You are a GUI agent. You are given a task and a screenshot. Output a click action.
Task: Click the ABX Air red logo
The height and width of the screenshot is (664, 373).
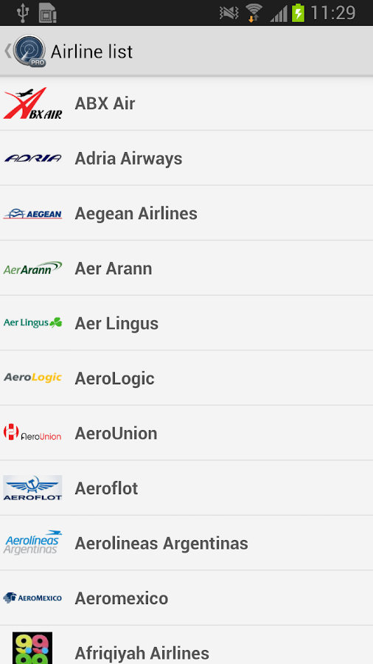click(32, 103)
